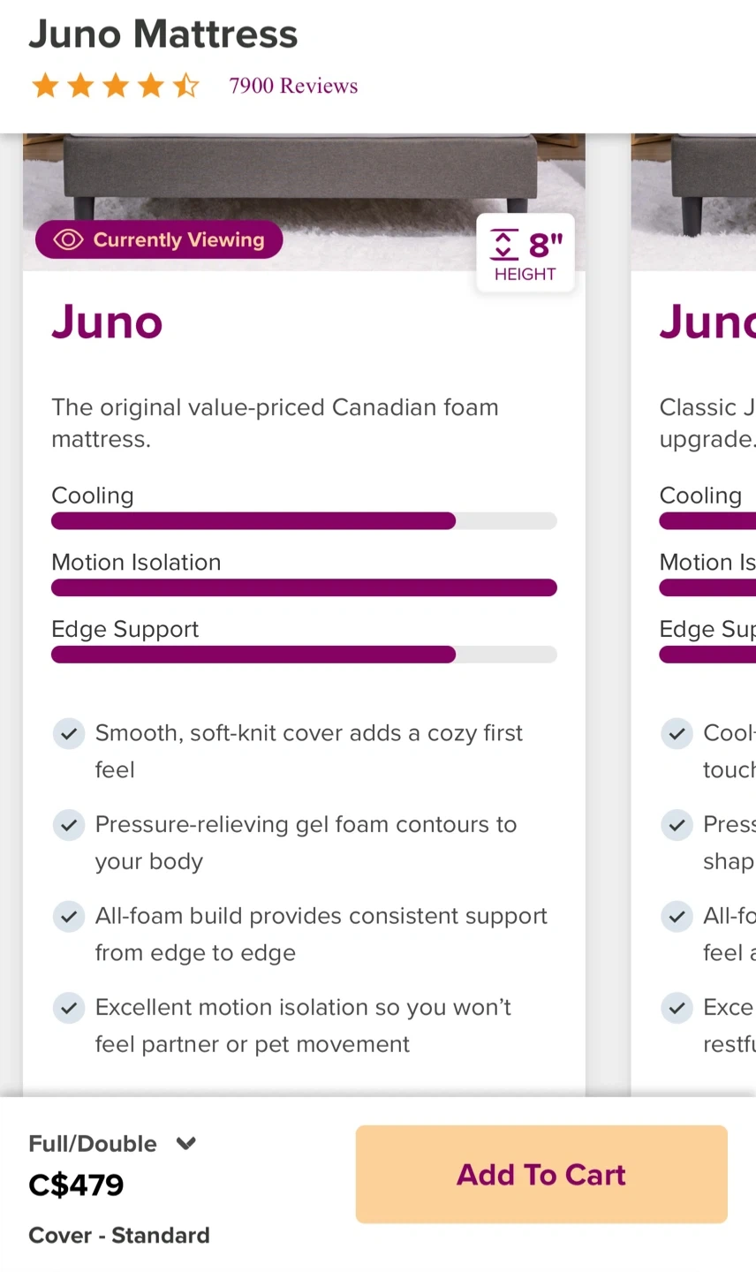756x1272 pixels.
Task: Click the Edge Support rating bar
Action: coord(304,655)
